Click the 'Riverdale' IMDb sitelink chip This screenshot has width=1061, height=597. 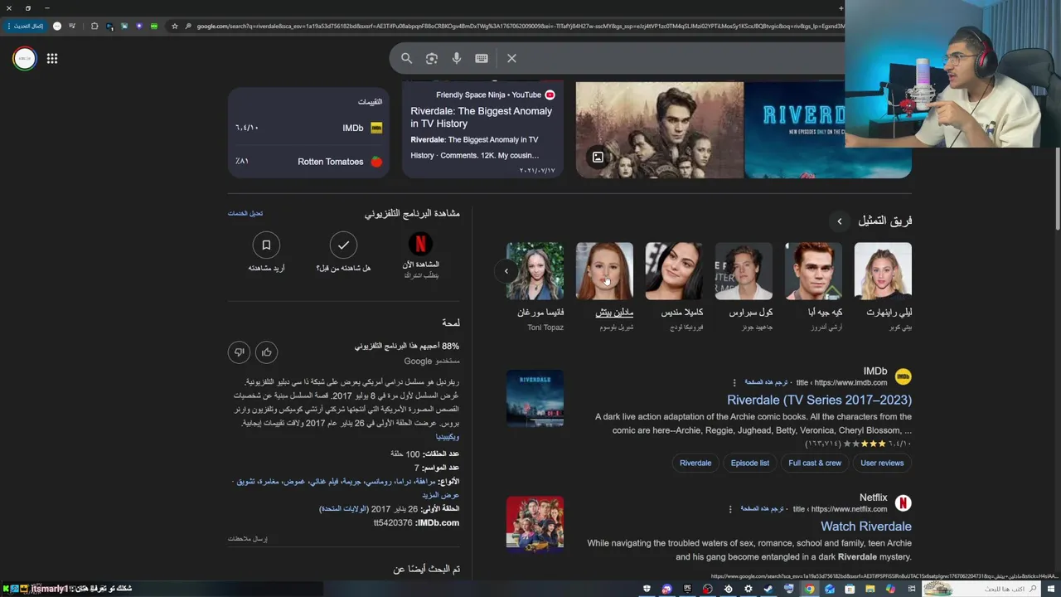pyautogui.click(x=695, y=463)
